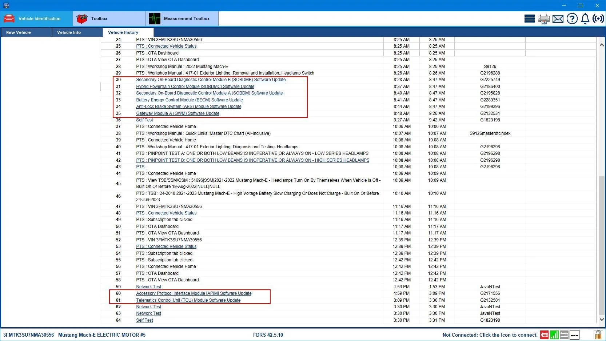Open Hybrid Powertrain Control Module software update link

[x=195, y=87]
